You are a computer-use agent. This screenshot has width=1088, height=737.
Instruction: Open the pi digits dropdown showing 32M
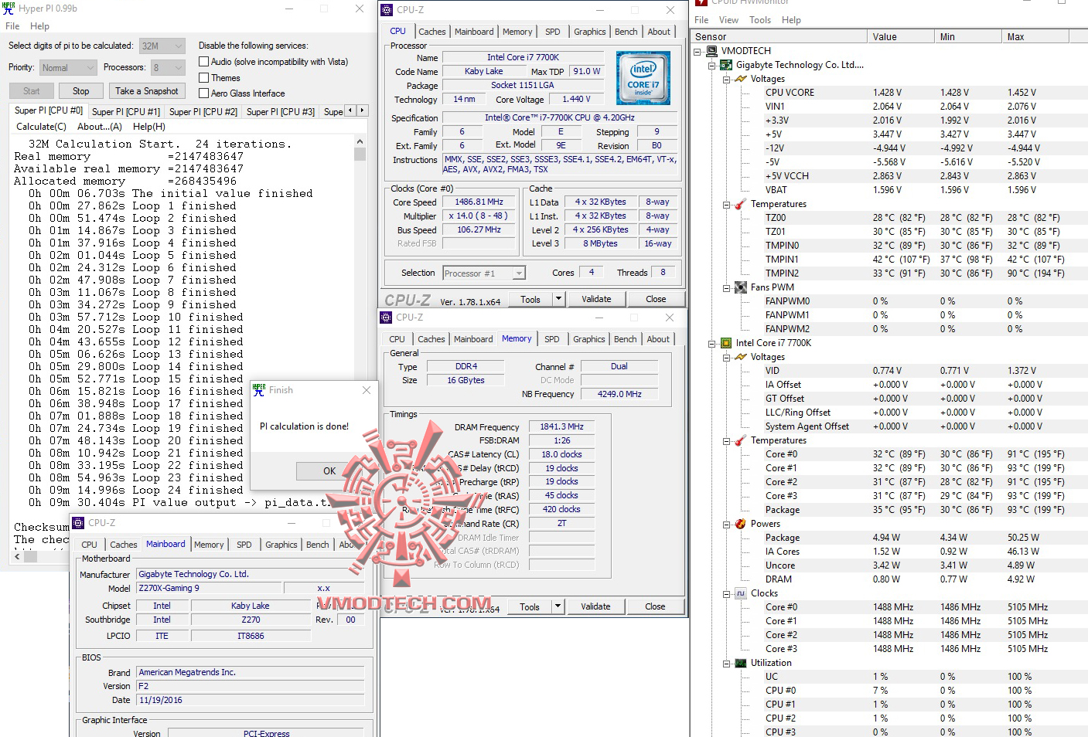click(x=162, y=46)
